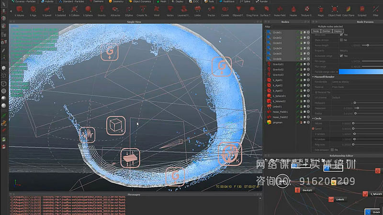Adjust the Circle Speed slider
383x215 pixels.
coord(353,129)
